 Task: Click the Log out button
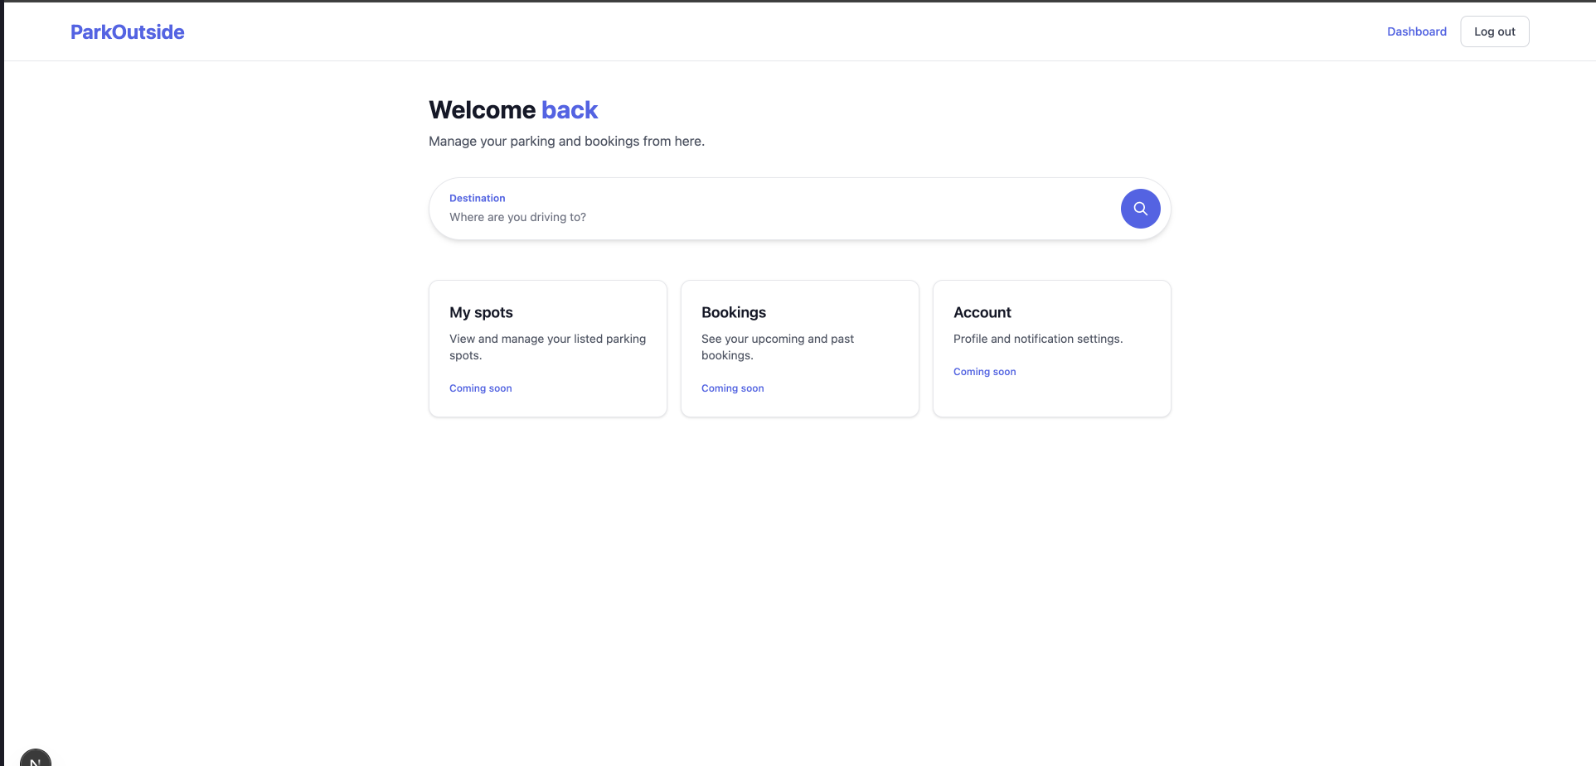click(x=1494, y=31)
